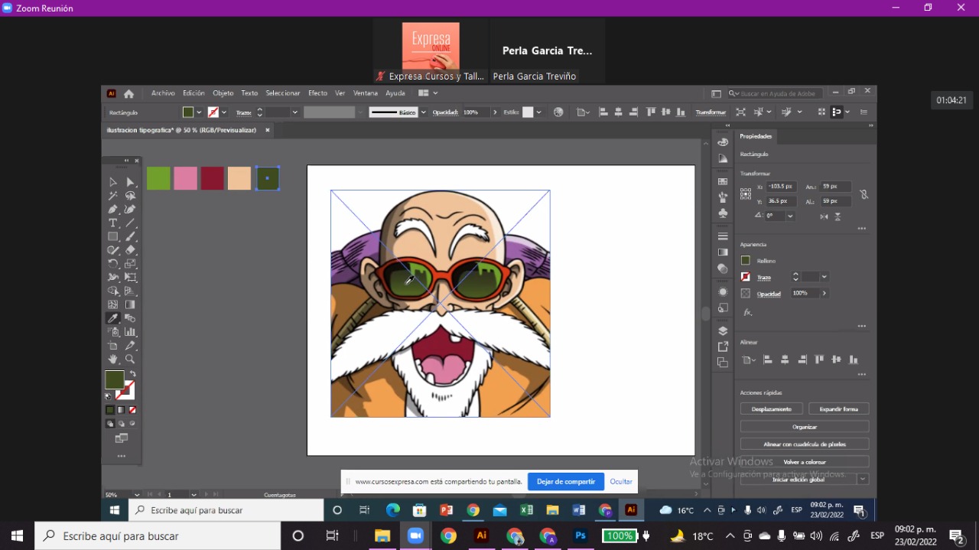
Task: Choose the Magic Wand tool
Action: [x=113, y=196]
